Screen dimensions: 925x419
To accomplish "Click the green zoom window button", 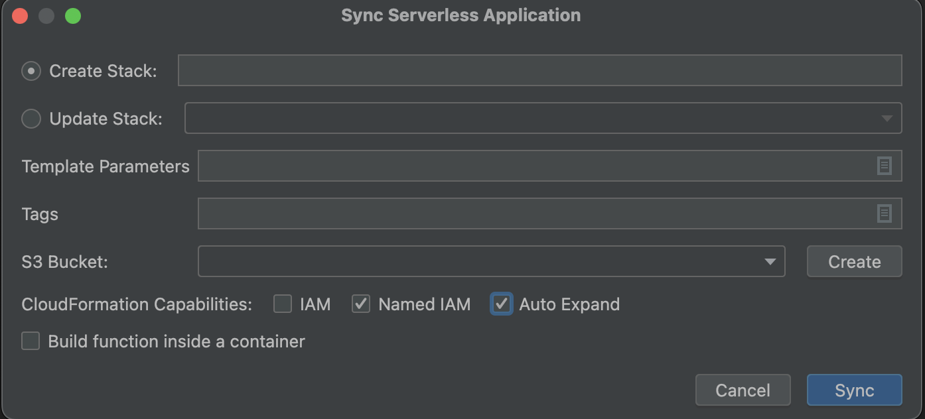I will point(73,16).
